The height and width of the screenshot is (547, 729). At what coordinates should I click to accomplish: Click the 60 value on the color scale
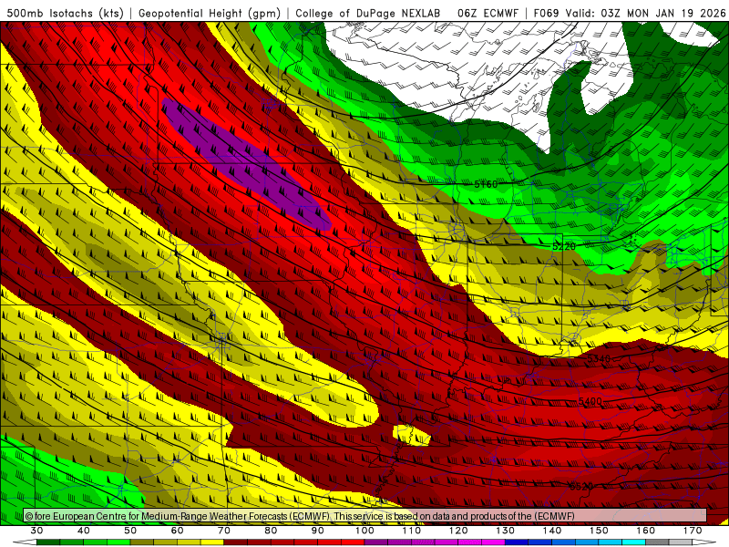(177, 531)
